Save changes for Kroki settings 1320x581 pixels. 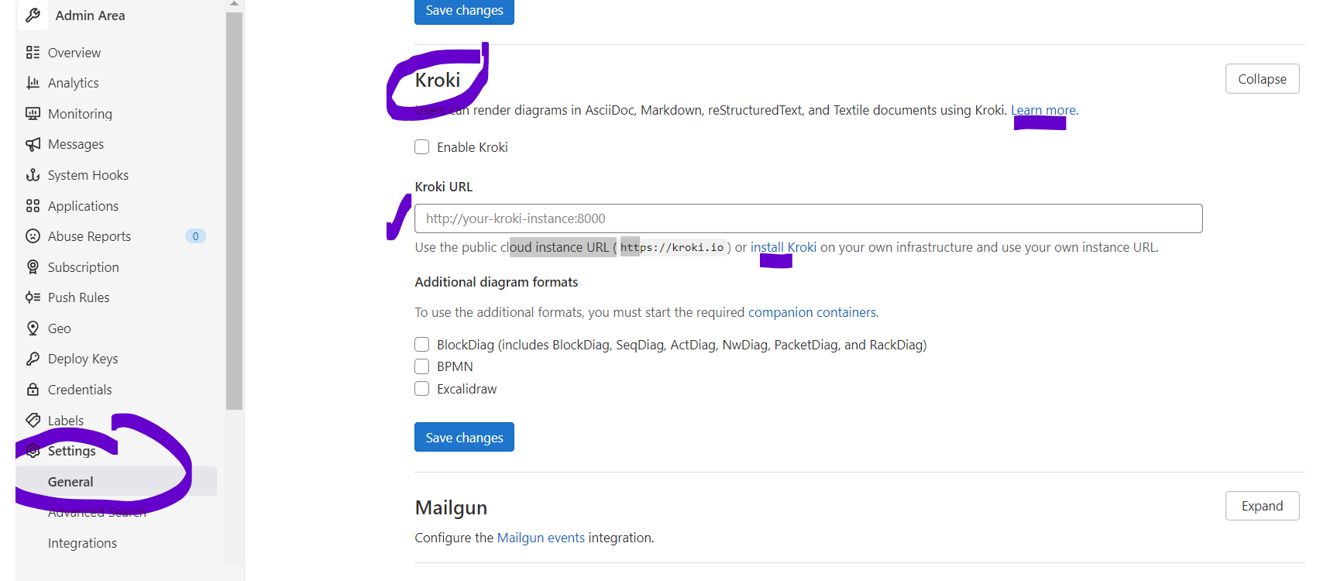pos(464,437)
